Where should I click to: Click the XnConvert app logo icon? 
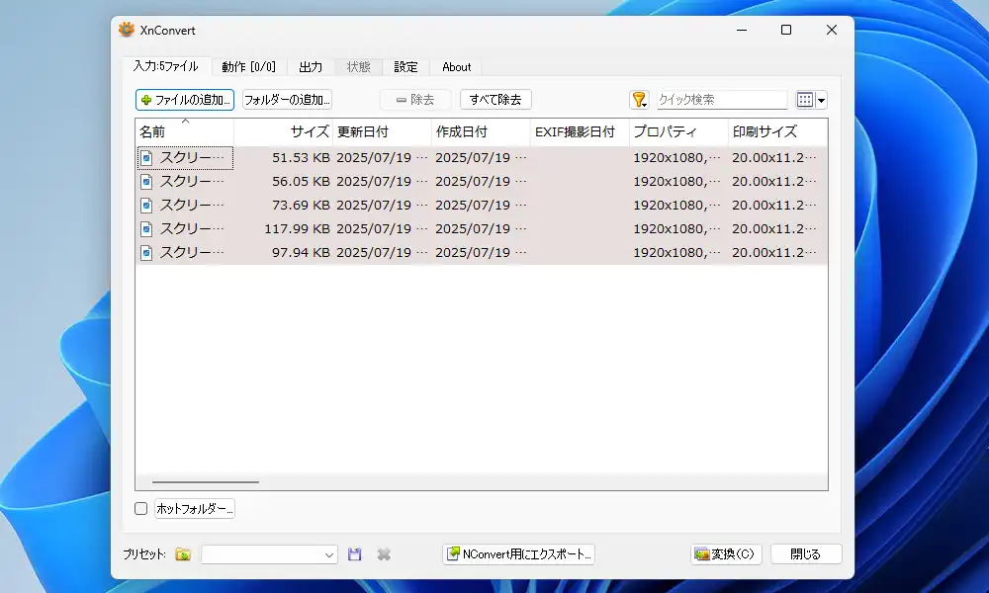point(127,30)
